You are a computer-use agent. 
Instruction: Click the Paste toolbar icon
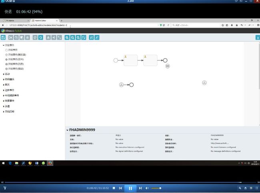click(x=22, y=37)
